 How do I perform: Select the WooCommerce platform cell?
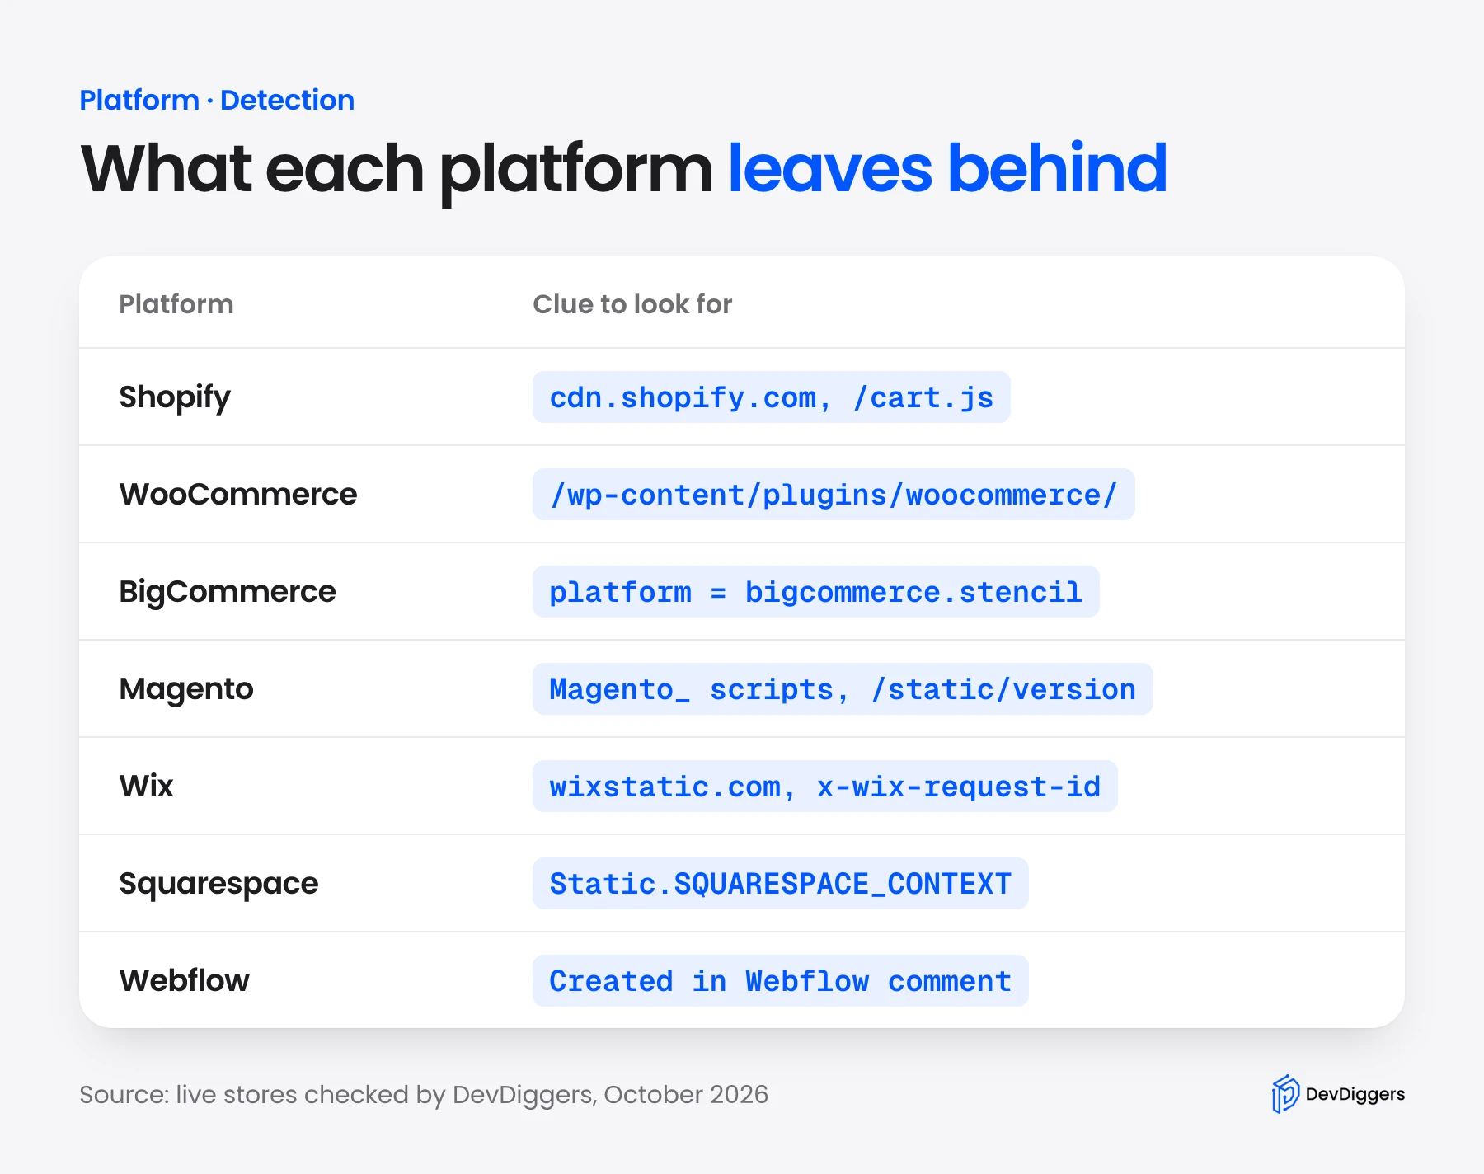(238, 494)
